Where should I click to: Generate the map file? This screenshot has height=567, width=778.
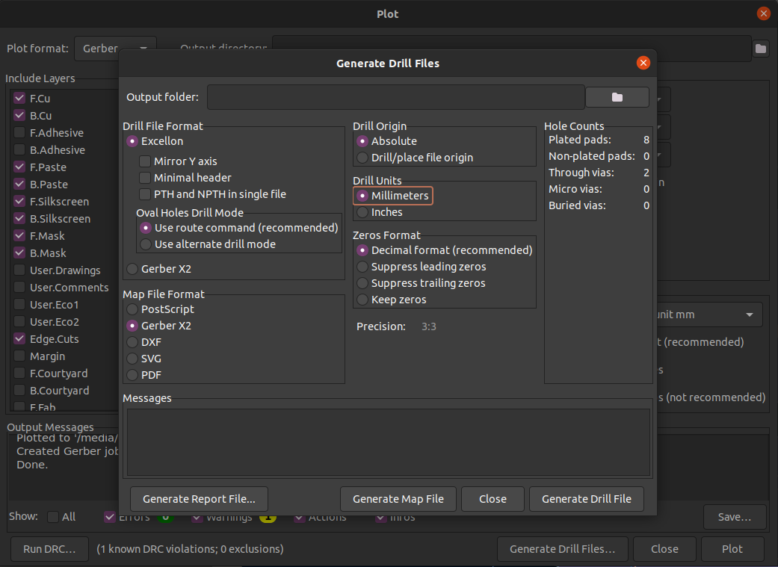(398, 499)
